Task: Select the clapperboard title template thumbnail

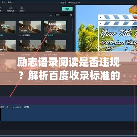Action: pyautogui.click(x=55, y=27)
